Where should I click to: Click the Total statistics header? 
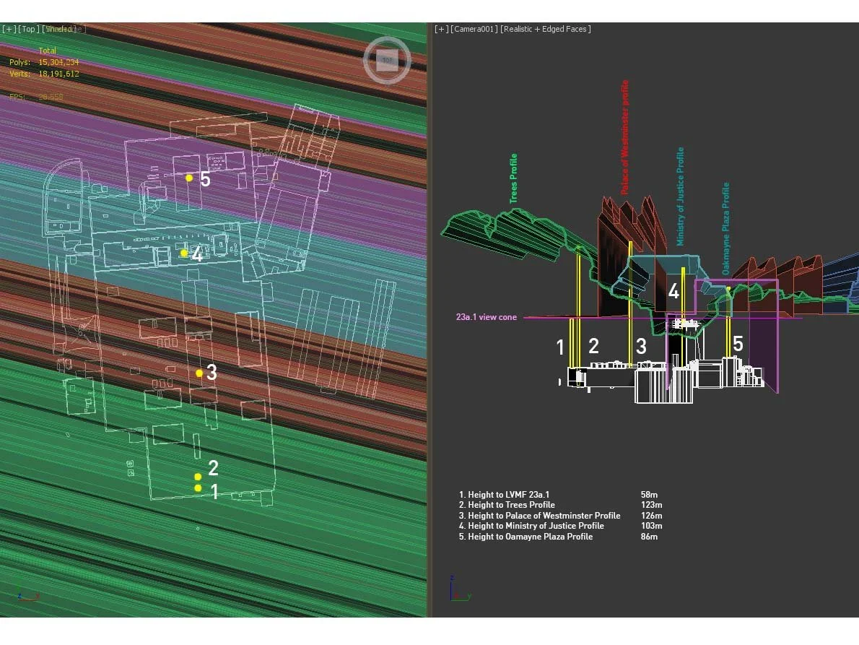click(x=47, y=51)
